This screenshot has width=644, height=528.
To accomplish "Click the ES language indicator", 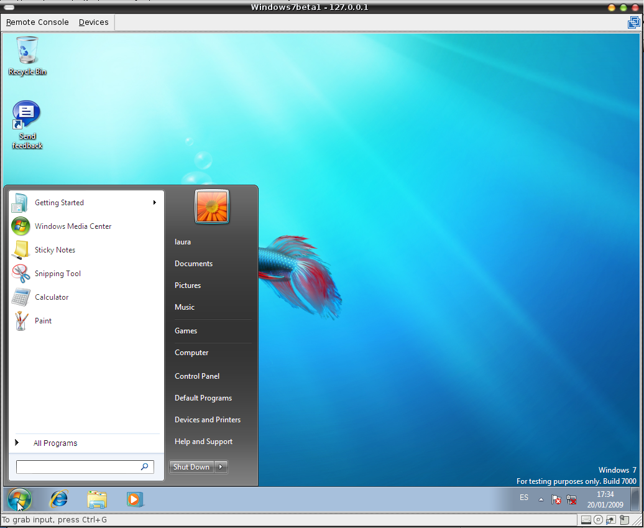I will pyautogui.click(x=523, y=498).
